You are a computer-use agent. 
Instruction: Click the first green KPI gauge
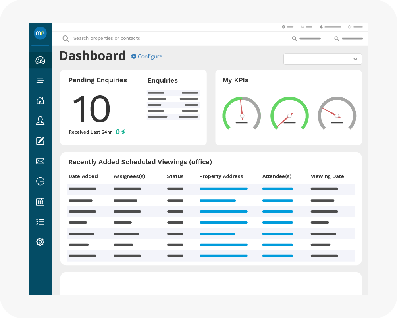(x=242, y=114)
